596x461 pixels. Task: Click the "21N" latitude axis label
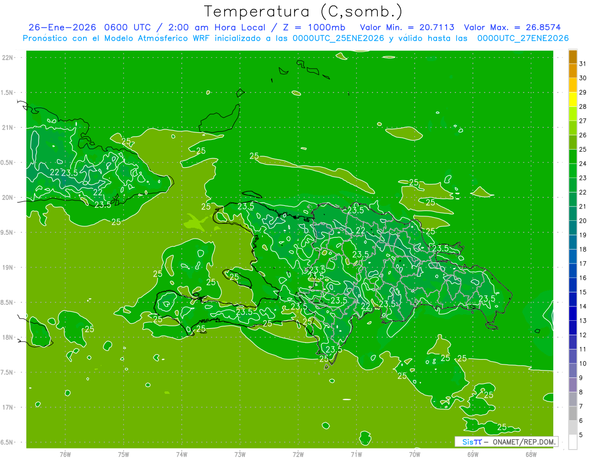click(8, 127)
